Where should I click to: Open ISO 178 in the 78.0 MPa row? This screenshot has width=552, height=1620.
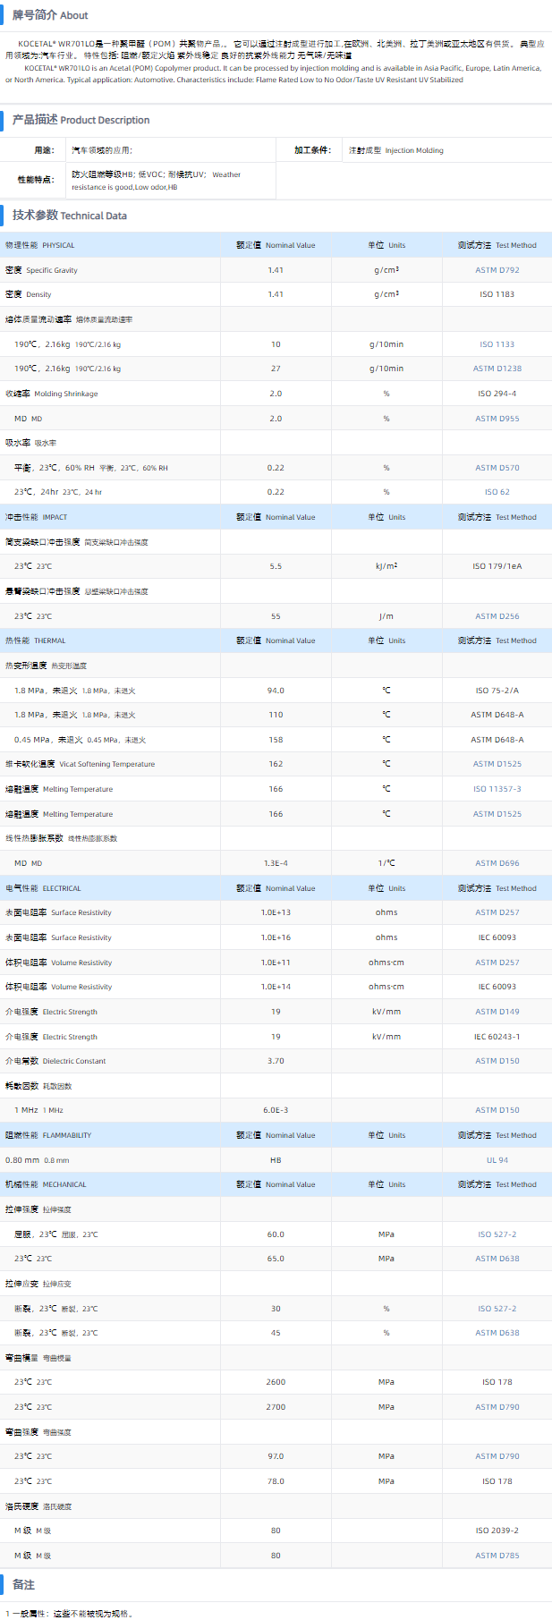pos(497,1481)
